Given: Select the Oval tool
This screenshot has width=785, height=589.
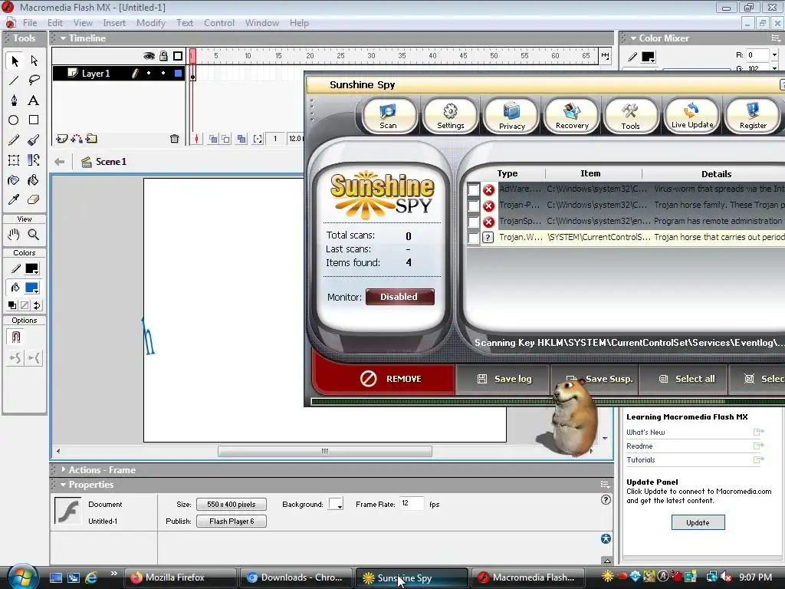Looking at the screenshot, I should 14,120.
